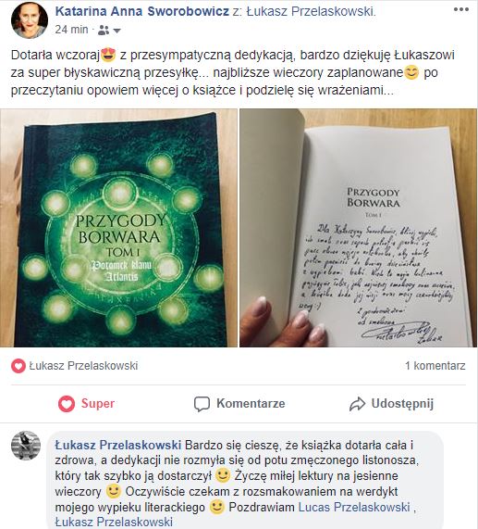Click the red heart reaction icon

pyautogui.click(x=18, y=366)
